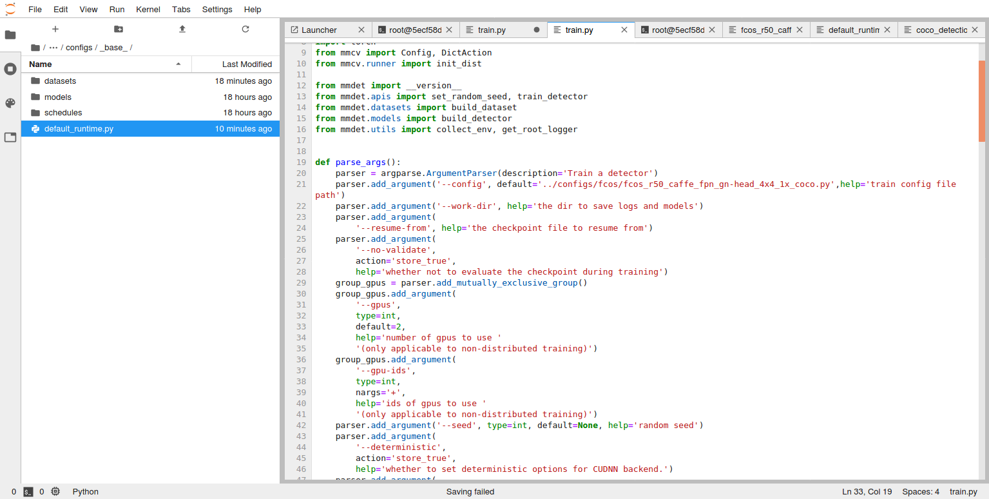989x499 pixels.
Task: Open the Kernel menu
Action: [x=148, y=9]
